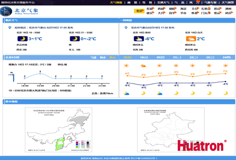Click the location pin in the 临近天气 panel

[9, 28]
